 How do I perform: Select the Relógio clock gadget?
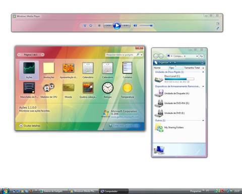pos(107,90)
